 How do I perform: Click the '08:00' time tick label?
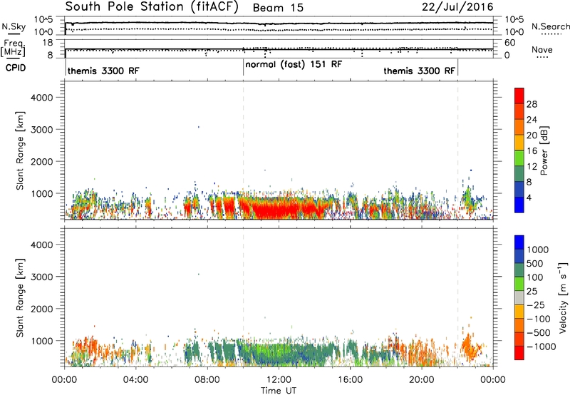tap(207, 380)
